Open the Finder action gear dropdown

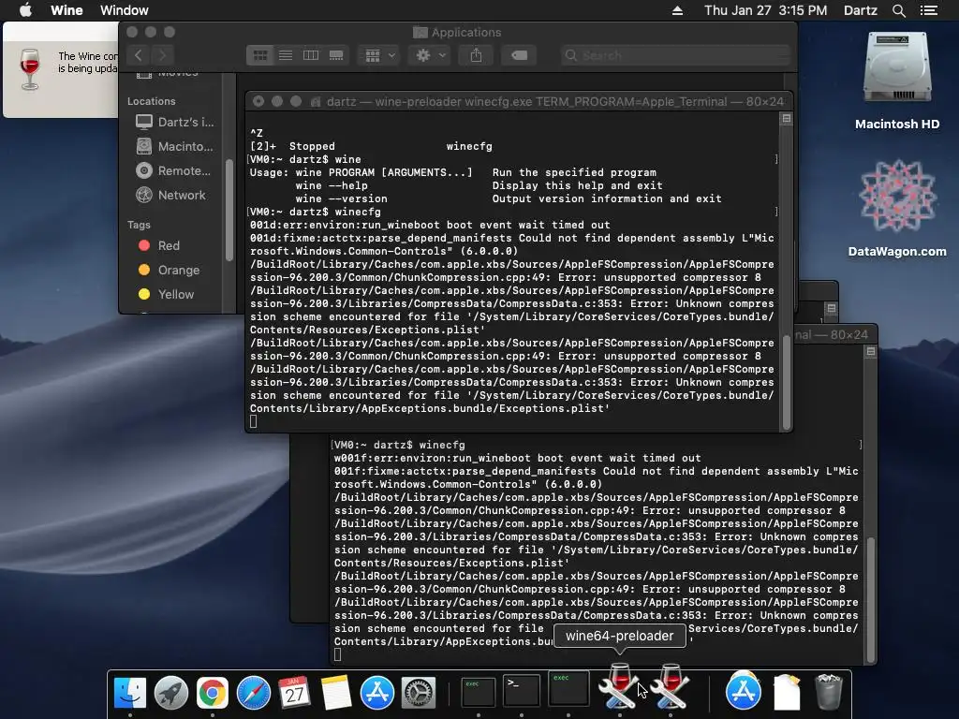click(431, 55)
